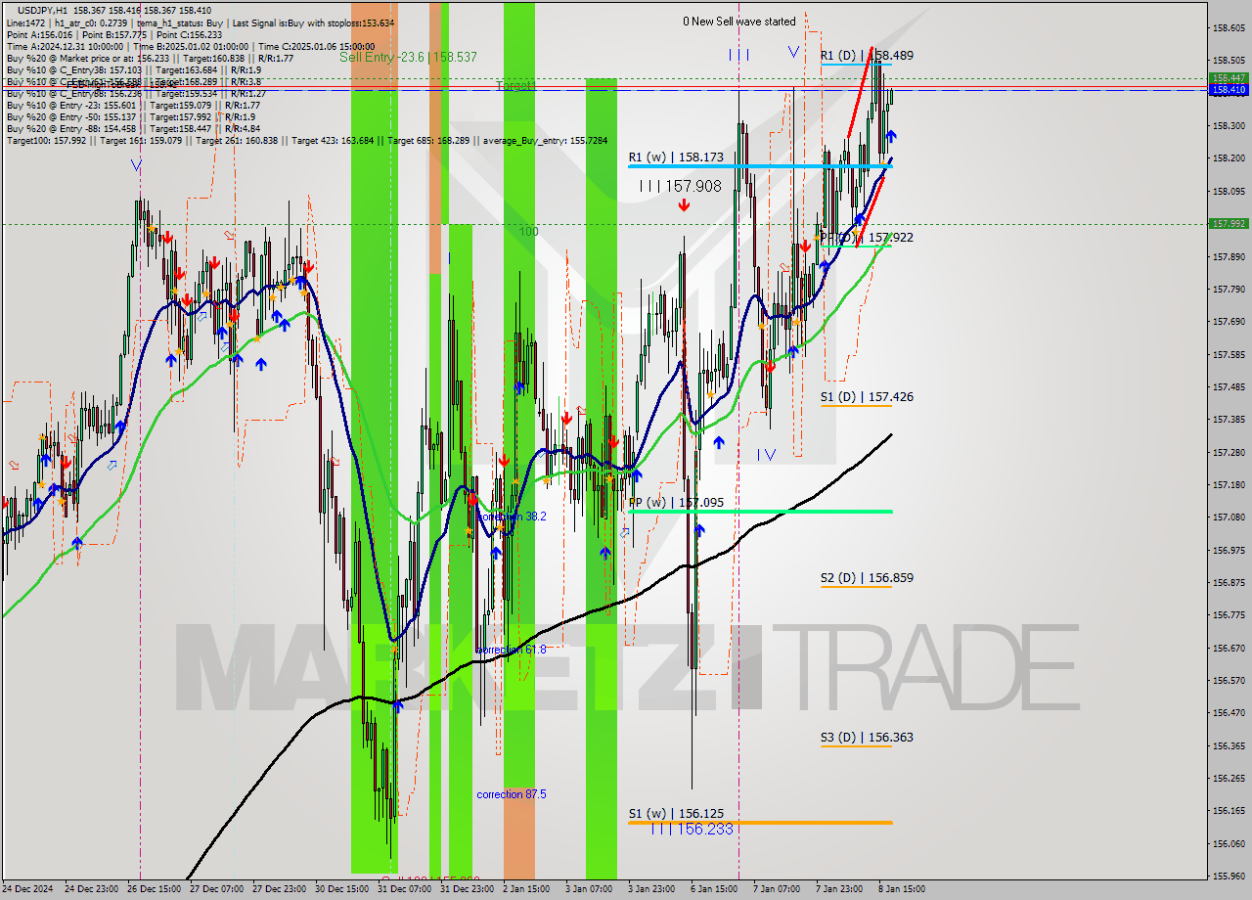Click the '24 Dec 2024' date label
Screen dimensions: 1252x900
(x=28, y=889)
